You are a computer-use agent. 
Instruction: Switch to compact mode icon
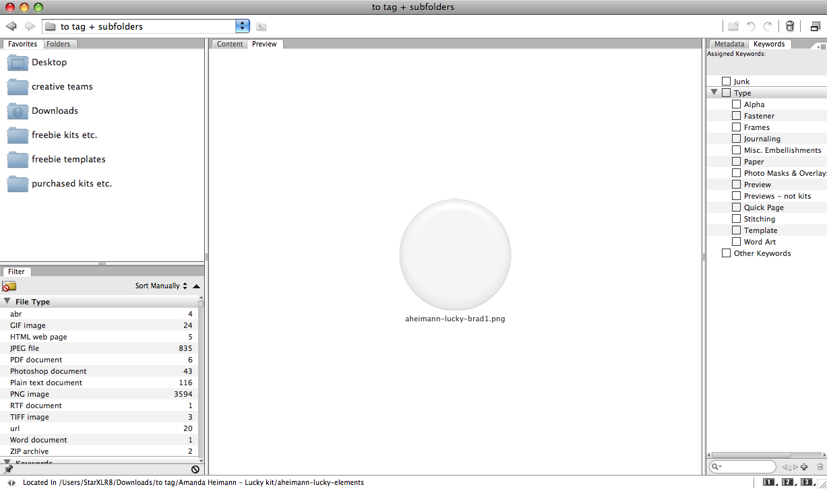click(x=815, y=26)
